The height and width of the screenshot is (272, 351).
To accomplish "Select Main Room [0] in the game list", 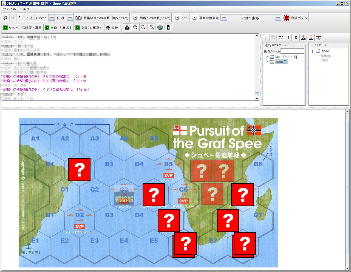I will [286, 57].
